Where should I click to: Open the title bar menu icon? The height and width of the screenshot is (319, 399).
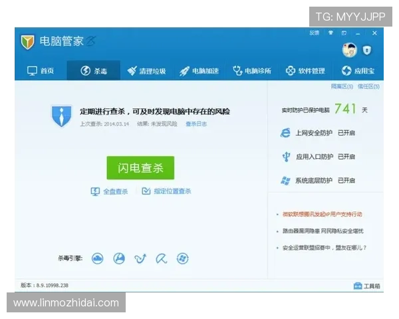coord(344,33)
